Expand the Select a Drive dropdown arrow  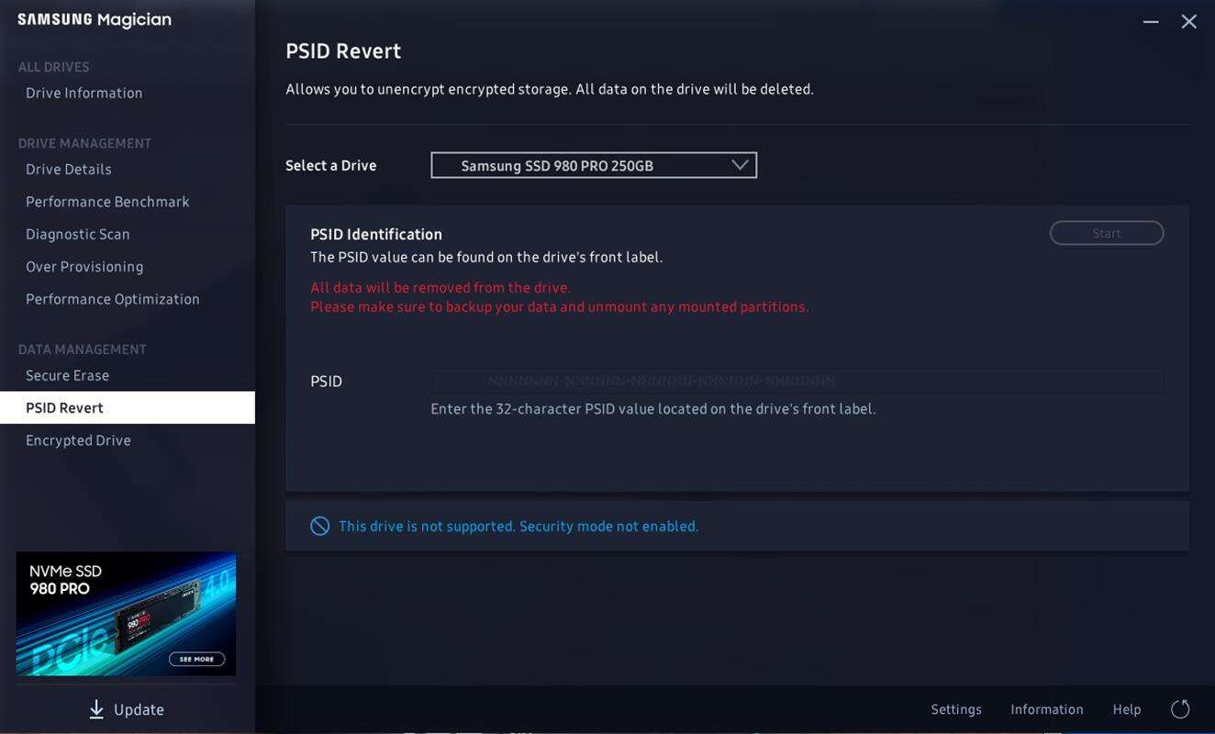click(740, 165)
